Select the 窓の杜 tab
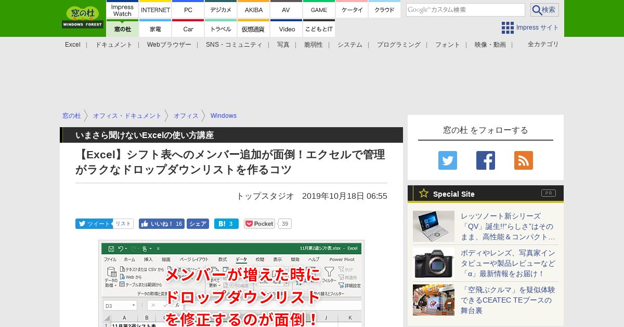 pyautogui.click(x=122, y=29)
